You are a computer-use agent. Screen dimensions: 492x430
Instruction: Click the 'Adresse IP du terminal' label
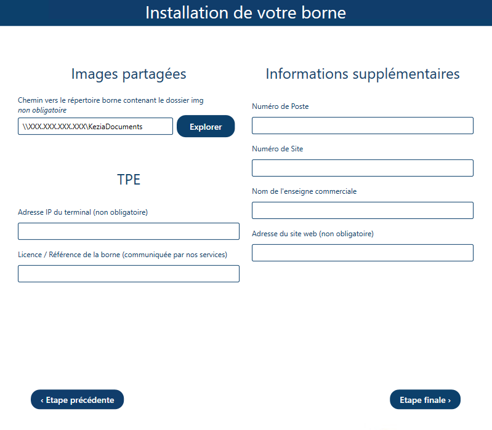click(83, 212)
